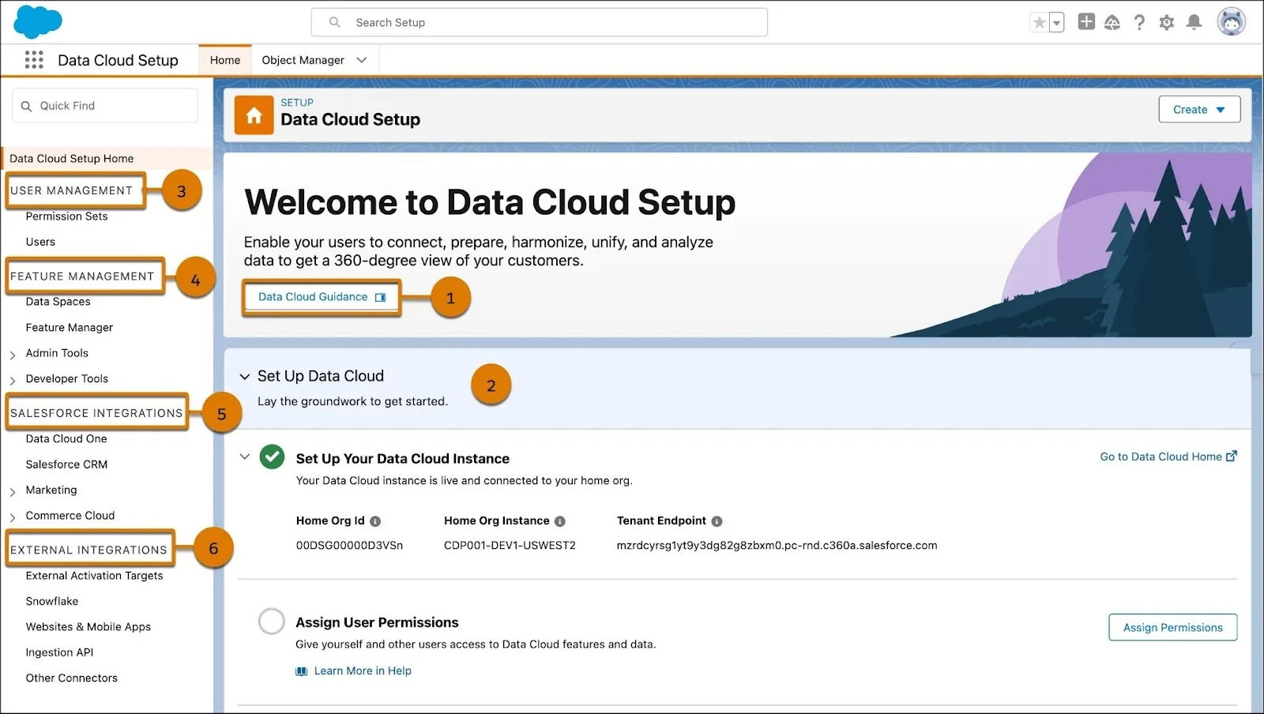
Task: Open the favorites list dropdown arrow
Action: point(1056,23)
